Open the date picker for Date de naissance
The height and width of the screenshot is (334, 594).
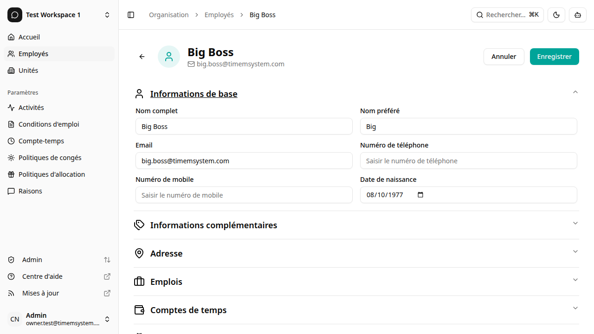[420, 195]
